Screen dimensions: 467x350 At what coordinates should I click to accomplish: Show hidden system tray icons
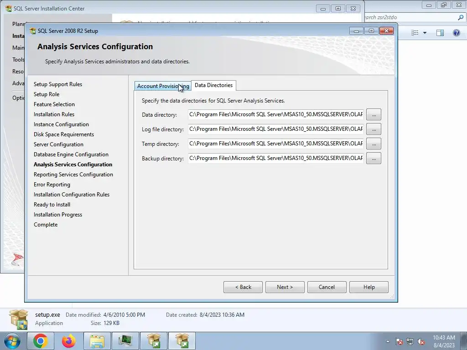[388, 341]
